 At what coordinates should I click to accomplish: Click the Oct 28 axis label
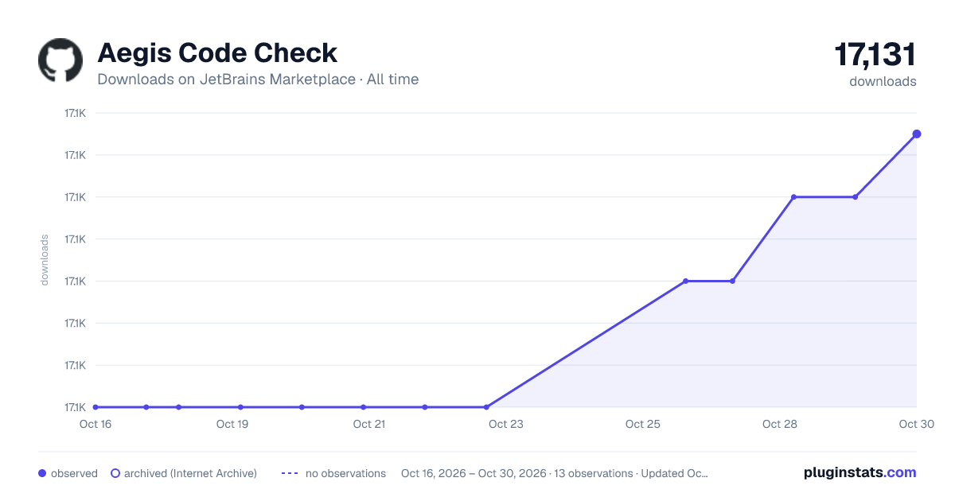(x=780, y=424)
